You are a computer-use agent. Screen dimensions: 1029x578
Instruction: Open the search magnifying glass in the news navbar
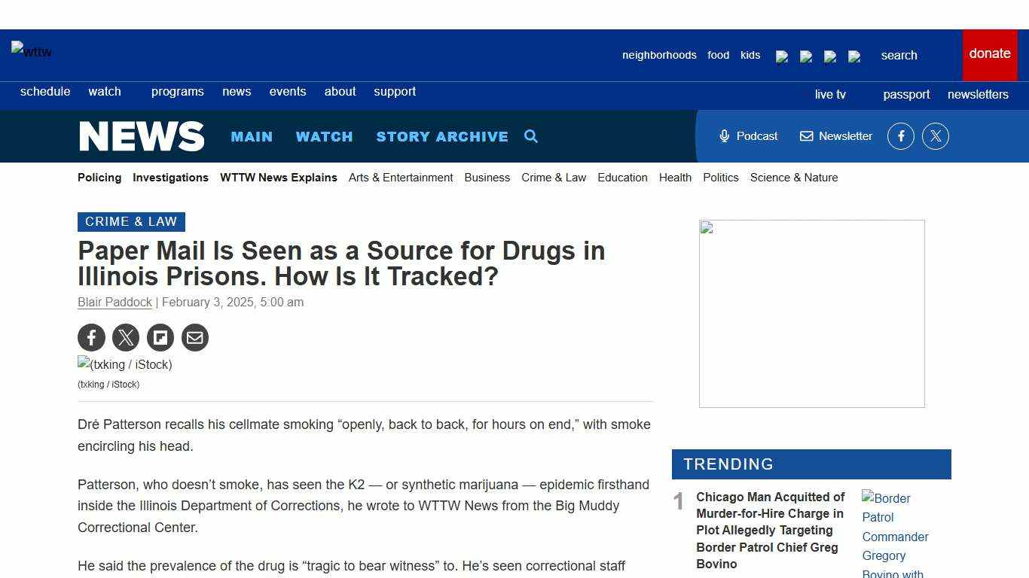coord(531,136)
